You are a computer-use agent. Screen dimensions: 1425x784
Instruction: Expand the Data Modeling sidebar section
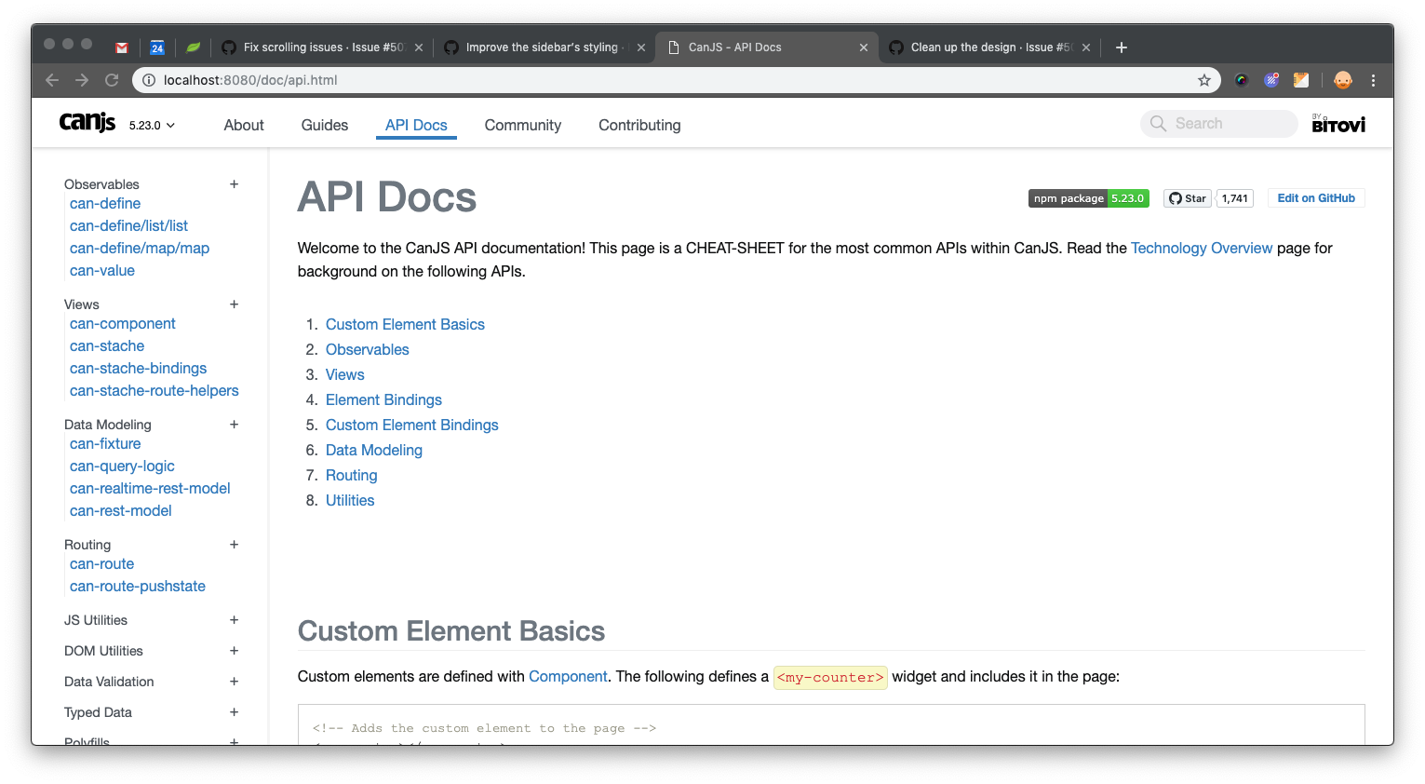point(235,425)
